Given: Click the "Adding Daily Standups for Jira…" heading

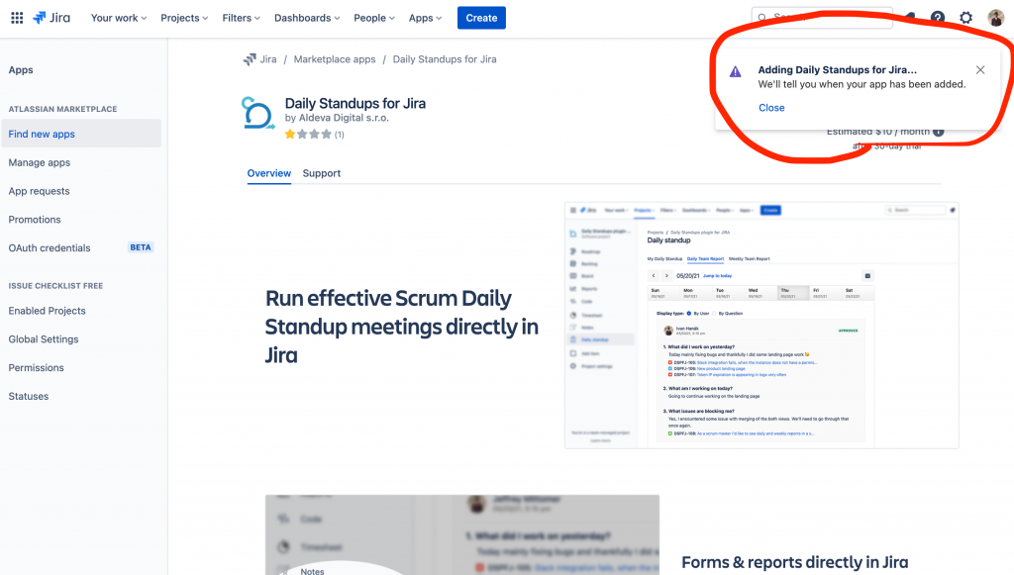Looking at the screenshot, I should point(838,70).
